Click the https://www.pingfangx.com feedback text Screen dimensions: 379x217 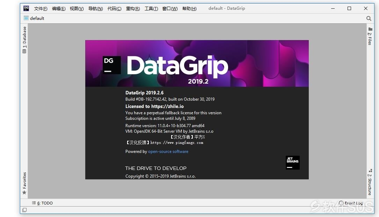[x=177, y=142]
